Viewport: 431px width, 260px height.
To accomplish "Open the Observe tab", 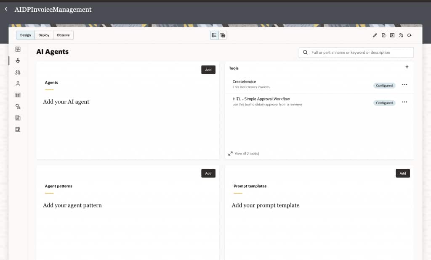I will click(63, 35).
